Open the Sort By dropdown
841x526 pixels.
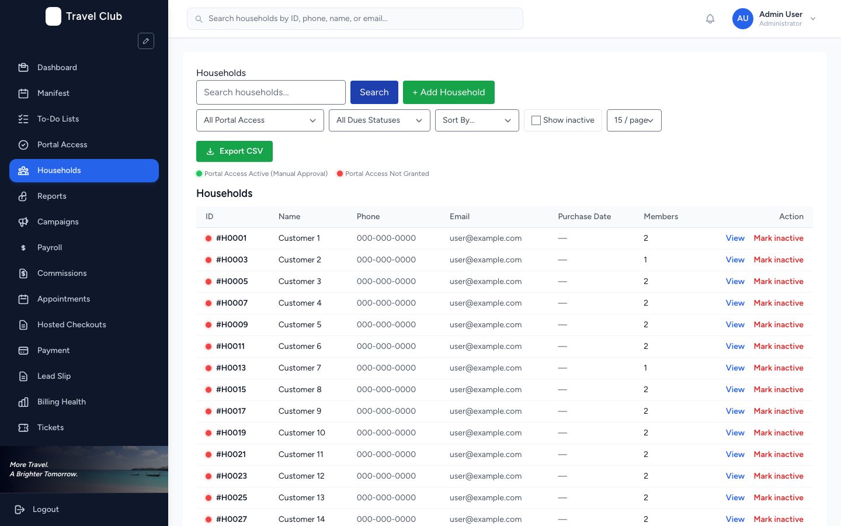477,120
